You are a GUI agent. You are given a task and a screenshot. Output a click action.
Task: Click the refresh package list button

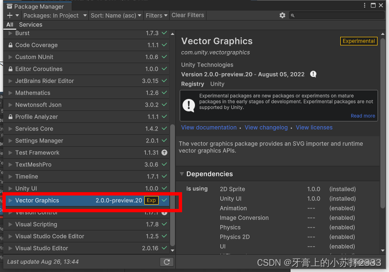[x=167, y=262]
